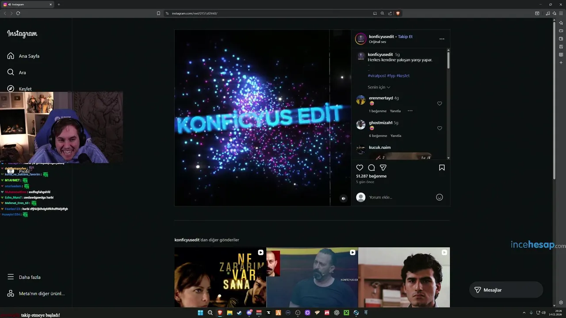Open Windows Start menu

click(200, 313)
